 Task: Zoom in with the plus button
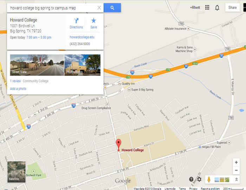[236, 162]
